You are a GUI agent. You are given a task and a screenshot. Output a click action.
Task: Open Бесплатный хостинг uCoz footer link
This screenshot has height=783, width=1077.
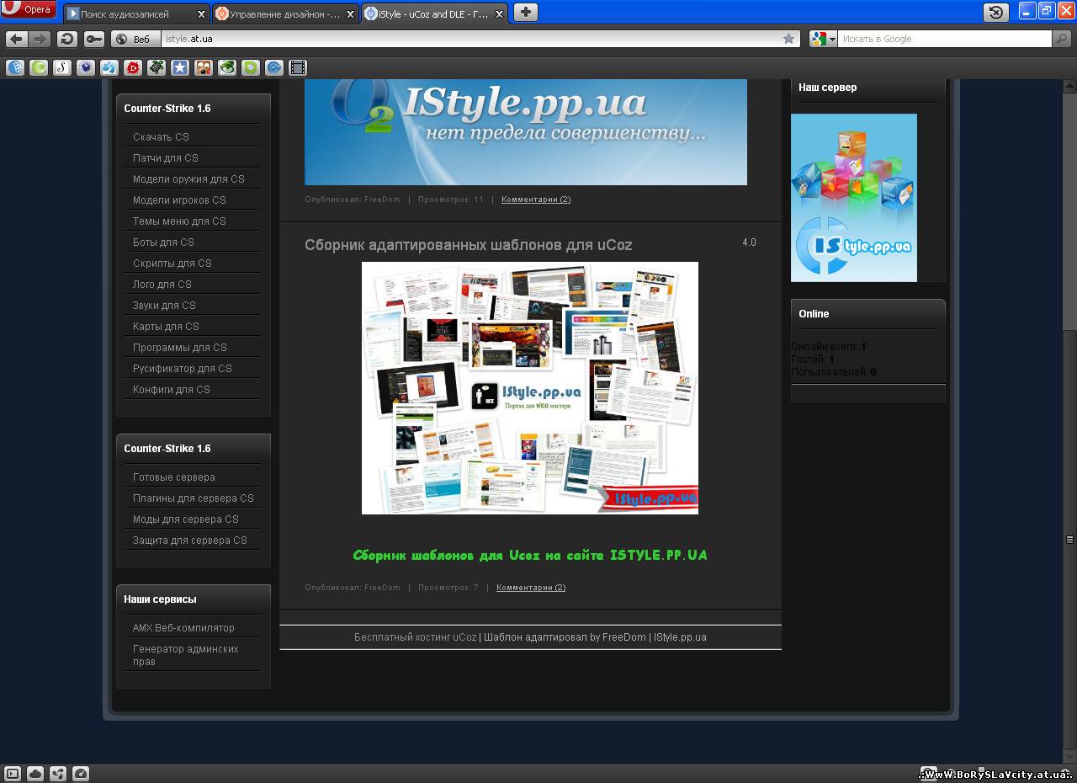(x=416, y=637)
